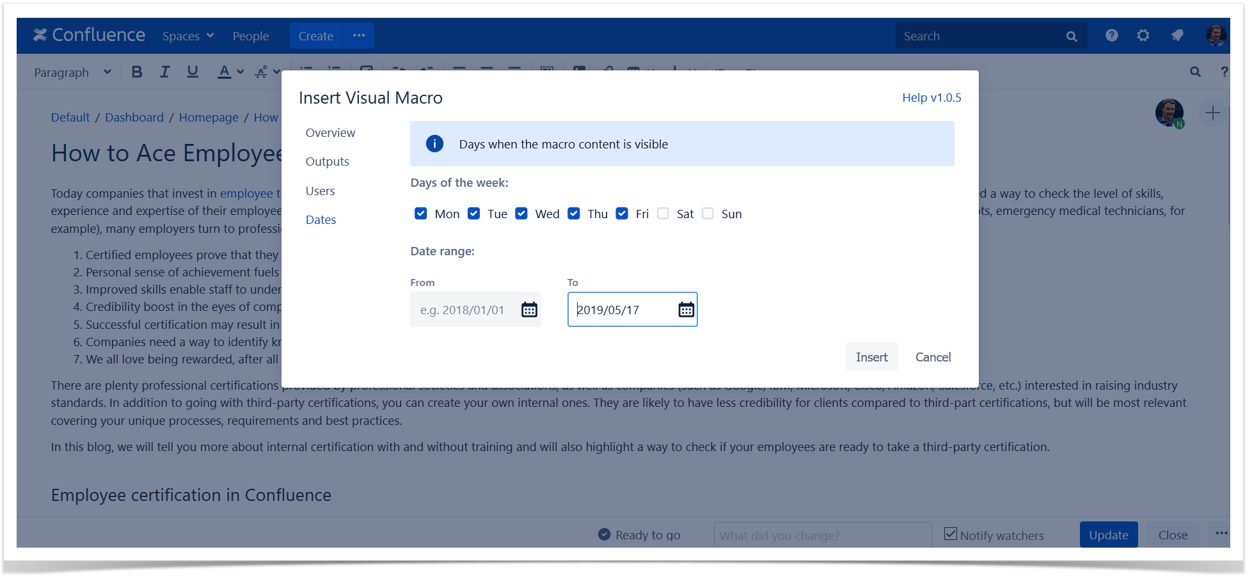Open the more formatting options icon
The height and width of the screenshot is (579, 1252).
[261, 72]
